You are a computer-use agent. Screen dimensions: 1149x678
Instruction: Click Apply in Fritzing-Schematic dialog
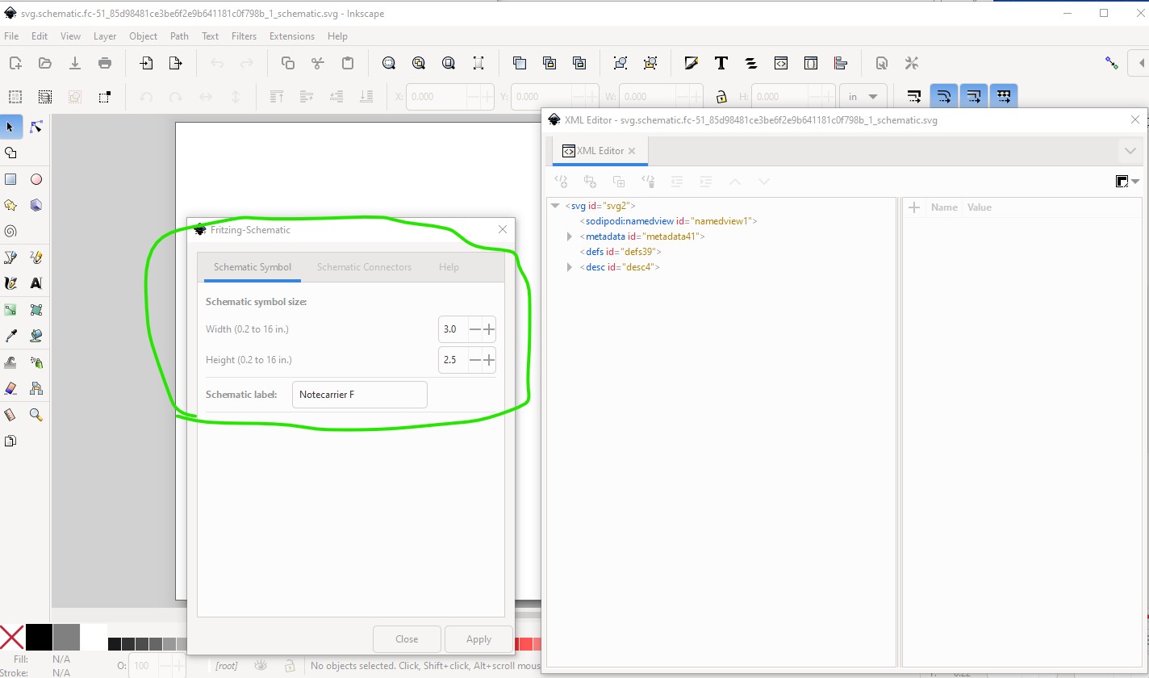478,639
